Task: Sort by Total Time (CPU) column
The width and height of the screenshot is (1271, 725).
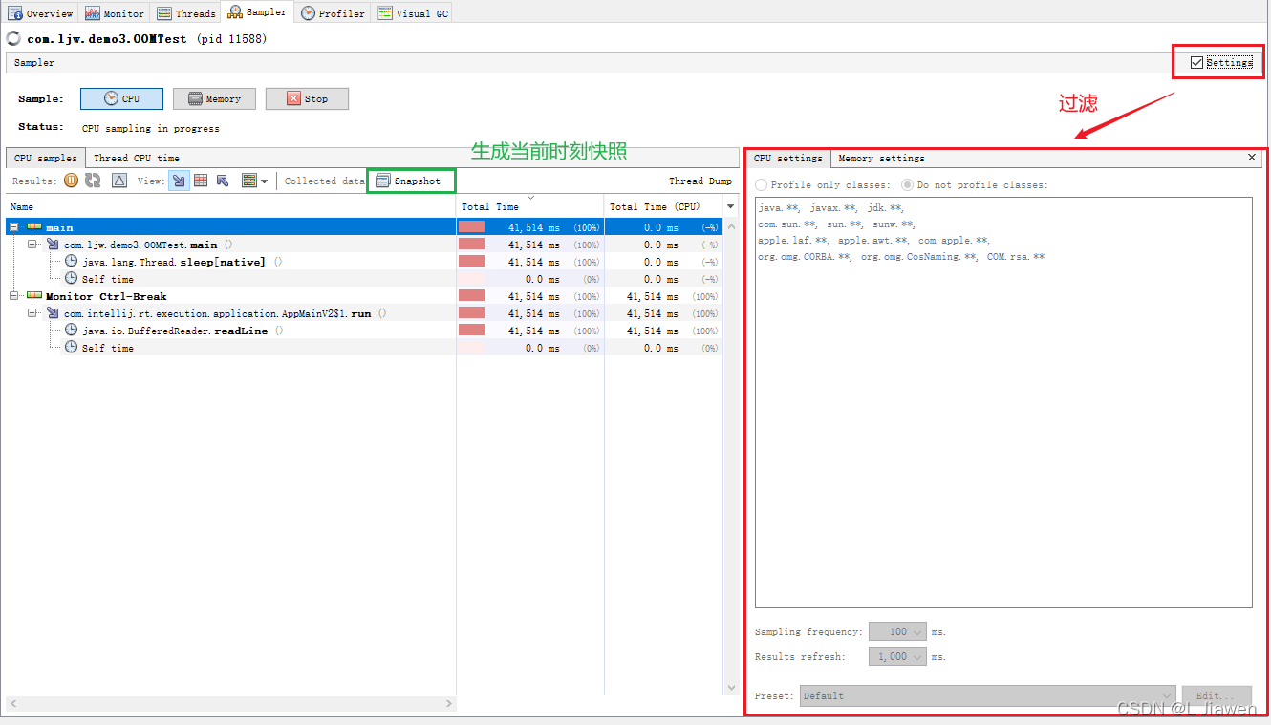Action: tap(664, 206)
